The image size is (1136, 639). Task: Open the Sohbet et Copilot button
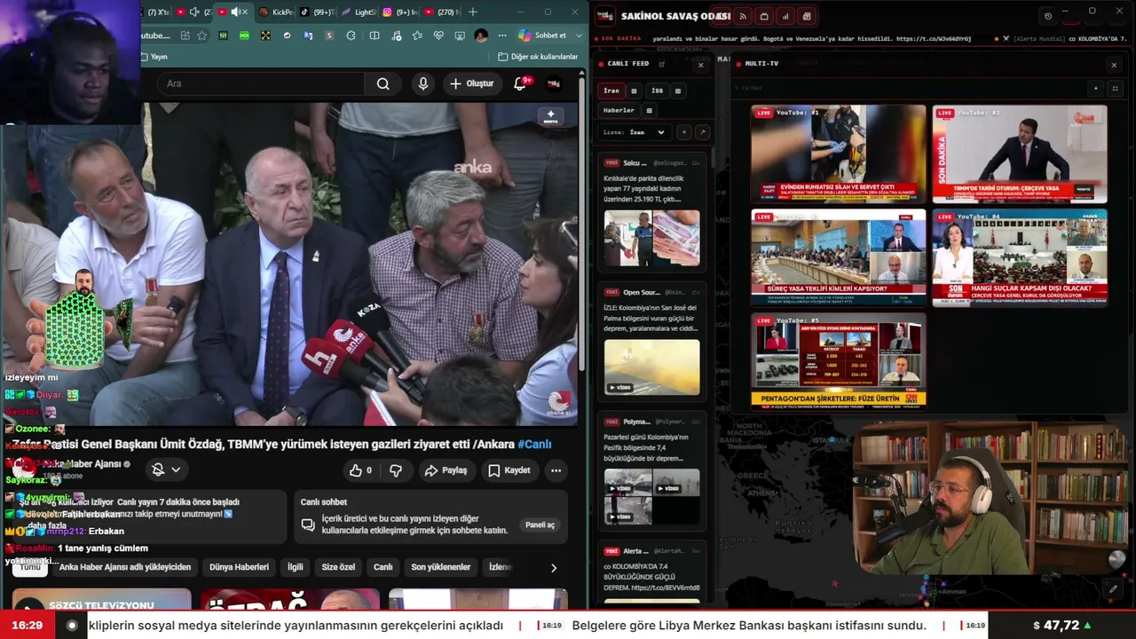tap(543, 35)
